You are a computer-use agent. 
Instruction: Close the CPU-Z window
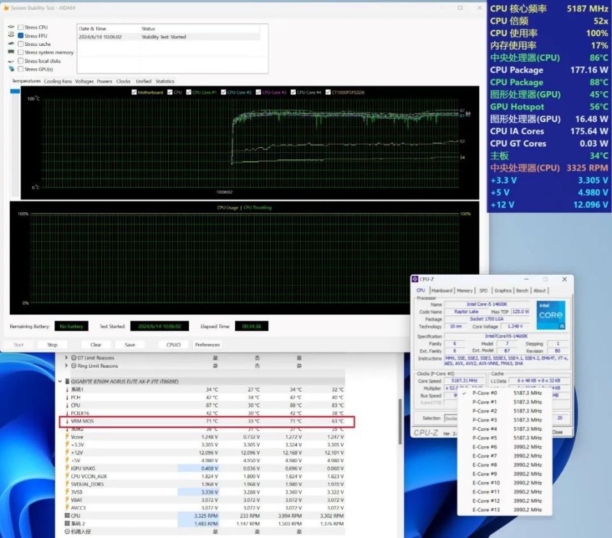click(x=564, y=279)
